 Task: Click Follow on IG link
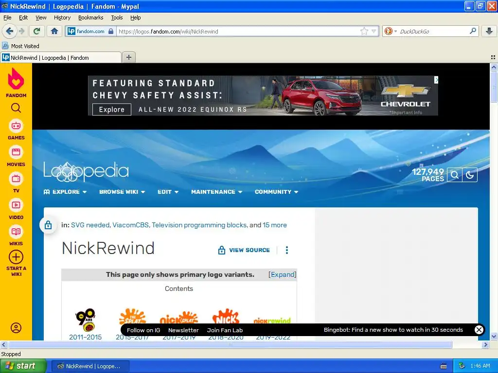[x=143, y=330]
